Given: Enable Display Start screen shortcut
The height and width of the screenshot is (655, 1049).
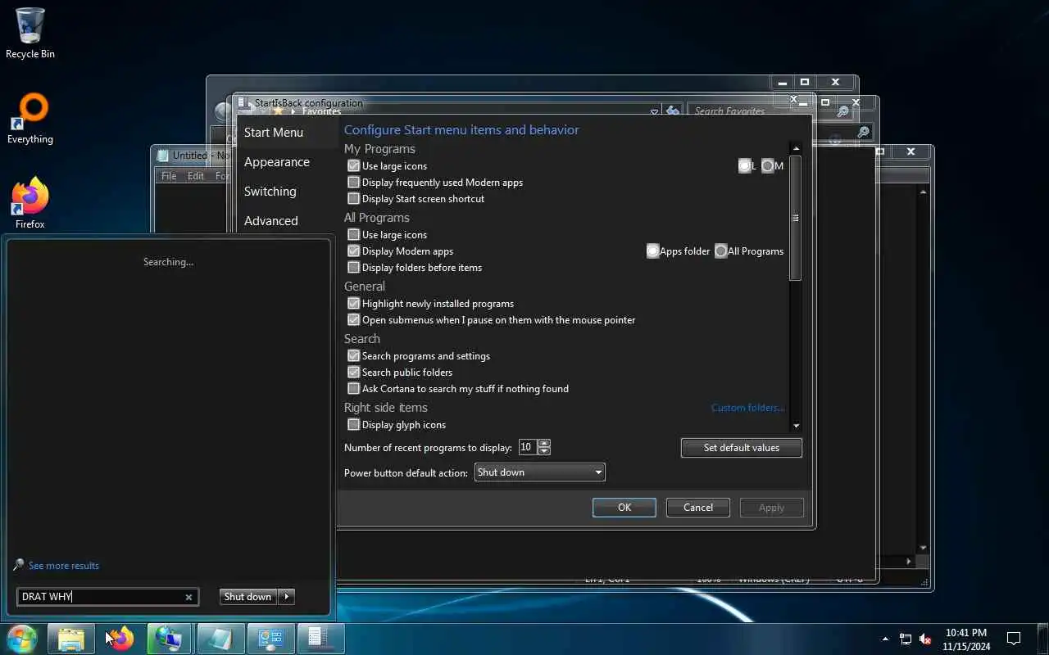Looking at the screenshot, I should 354,198.
